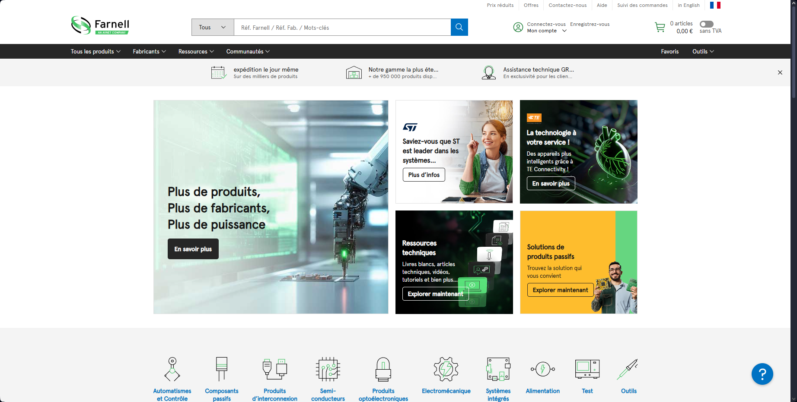
Task: Focus the search keyword input field
Action: coord(342,27)
